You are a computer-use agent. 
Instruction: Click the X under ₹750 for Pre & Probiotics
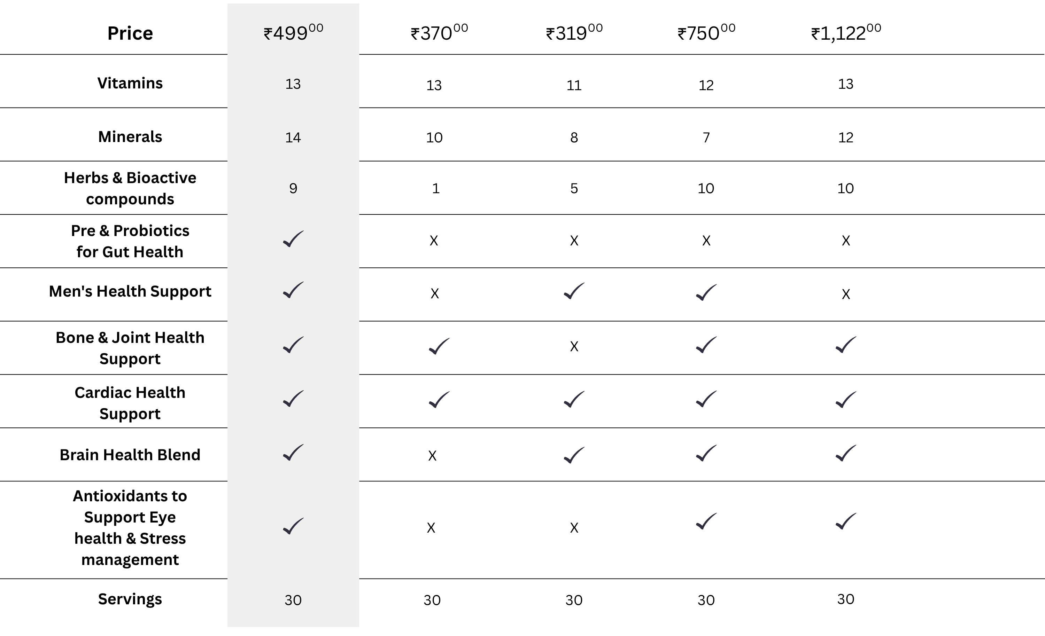(x=706, y=241)
